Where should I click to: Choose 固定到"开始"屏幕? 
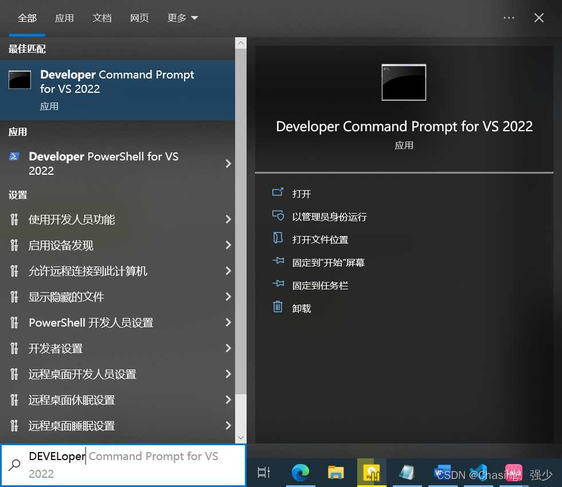coord(328,262)
